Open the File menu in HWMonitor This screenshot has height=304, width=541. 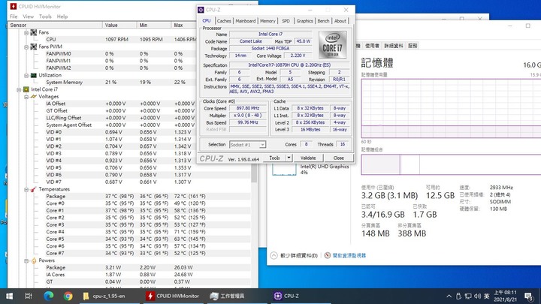click(14, 17)
